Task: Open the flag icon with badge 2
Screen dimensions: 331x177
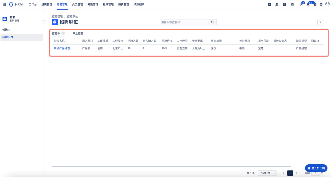Action: (x=301, y=4)
